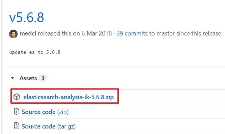Click the Assets heading label
The width and height of the screenshot is (225, 134).
[28, 78]
